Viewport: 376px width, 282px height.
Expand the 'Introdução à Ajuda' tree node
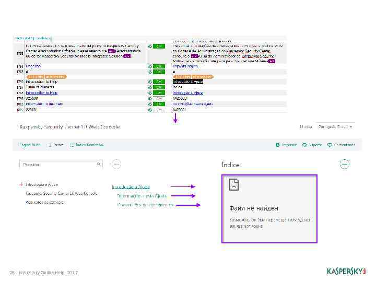click(21, 184)
